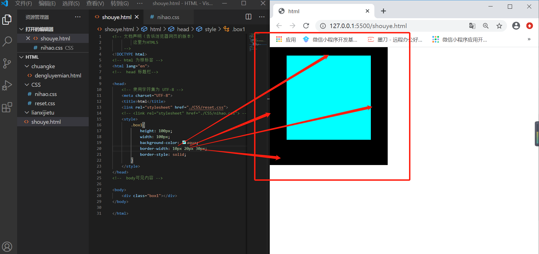Click line number 20 in gutter
This screenshot has width=539, height=254.
[99, 148]
